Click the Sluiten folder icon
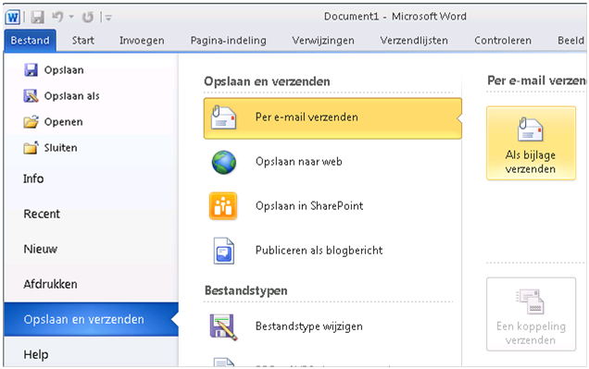The image size is (589, 369). pos(31,147)
